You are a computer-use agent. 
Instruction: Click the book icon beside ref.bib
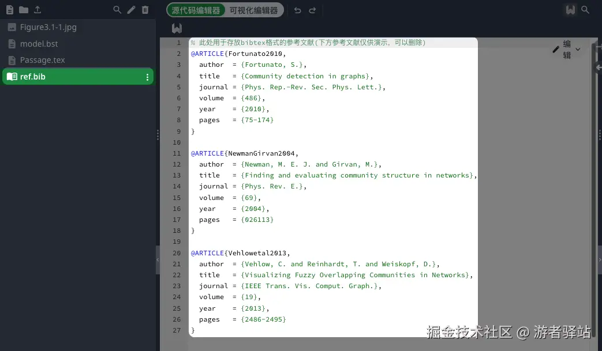tap(12, 77)
